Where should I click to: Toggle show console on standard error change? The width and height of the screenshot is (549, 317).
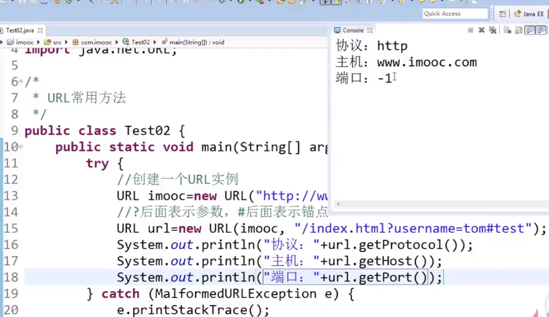pyautogui.click(x=541, y=30)
